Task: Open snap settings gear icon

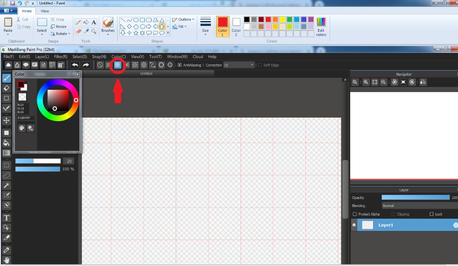Action: point(170,65)
